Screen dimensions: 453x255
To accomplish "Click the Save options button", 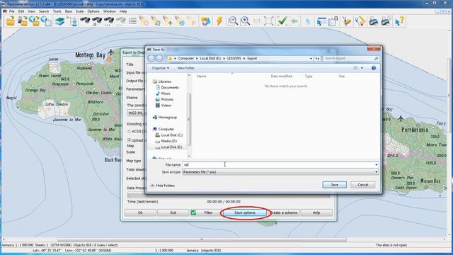I will click(245, 212).
